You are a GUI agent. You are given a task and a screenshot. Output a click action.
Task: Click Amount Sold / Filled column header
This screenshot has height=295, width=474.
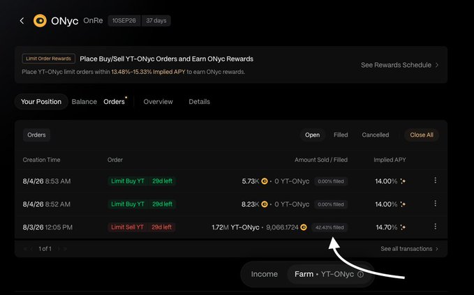pos(321,160)
